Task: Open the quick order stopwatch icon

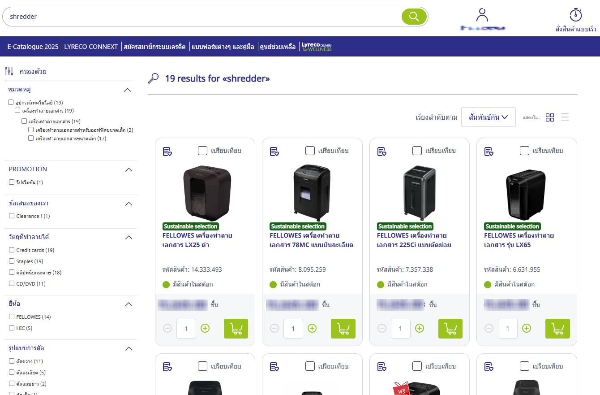Action: (575, 14)
